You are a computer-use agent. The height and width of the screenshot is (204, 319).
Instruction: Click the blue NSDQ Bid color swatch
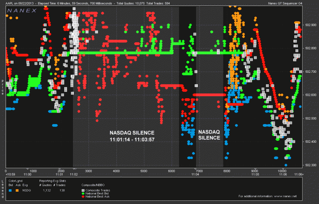click(x=10, y=190)
